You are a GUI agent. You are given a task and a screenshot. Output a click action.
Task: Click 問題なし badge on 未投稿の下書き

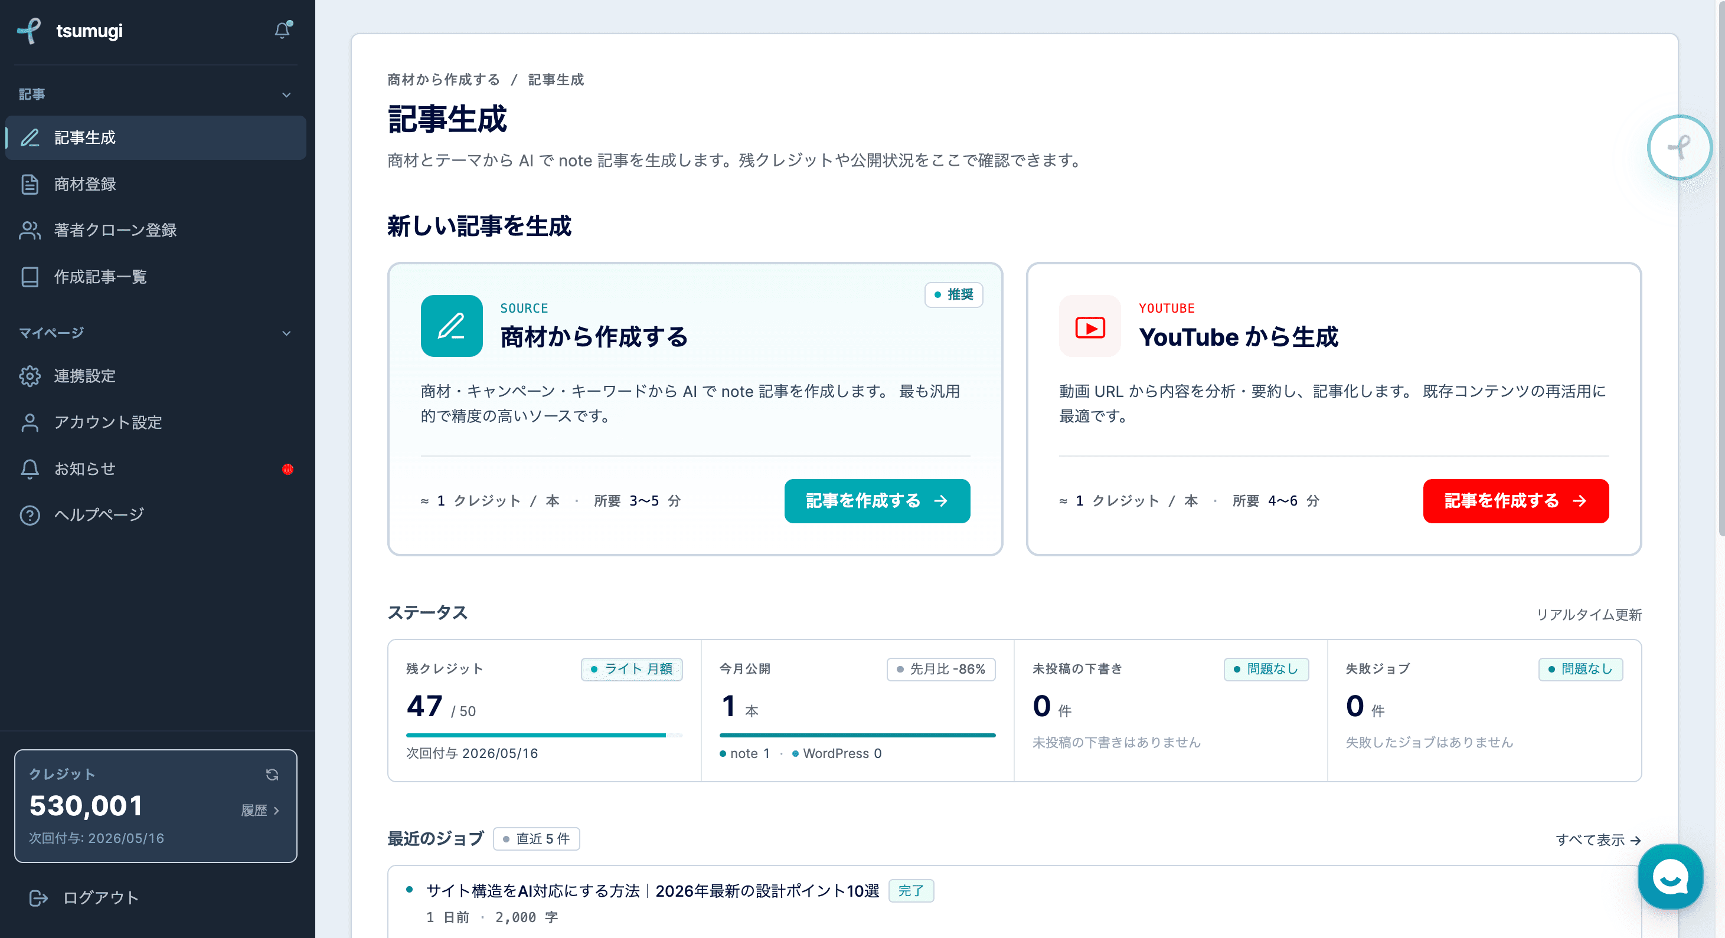[x=1266, y=669]
